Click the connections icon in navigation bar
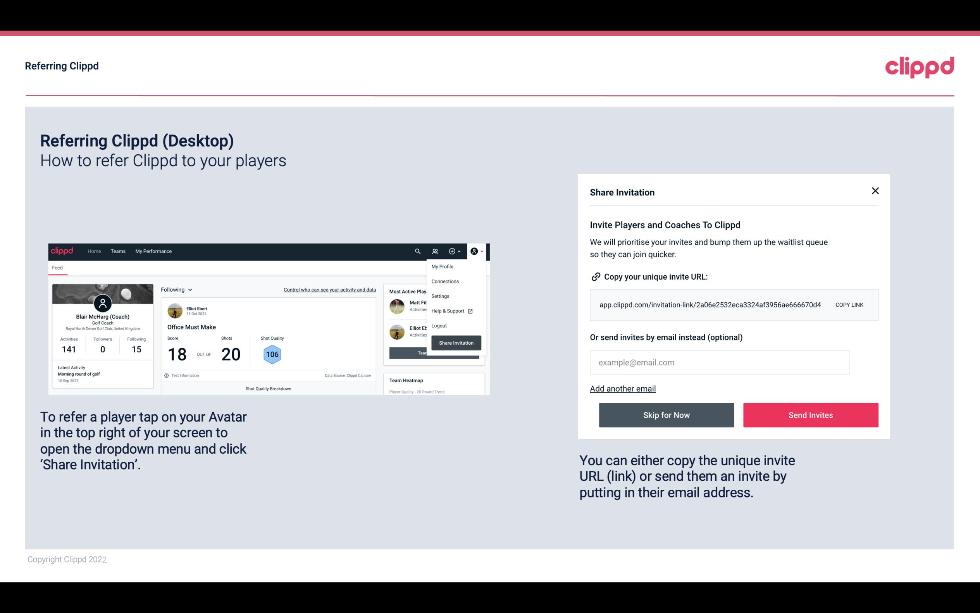 435,251
